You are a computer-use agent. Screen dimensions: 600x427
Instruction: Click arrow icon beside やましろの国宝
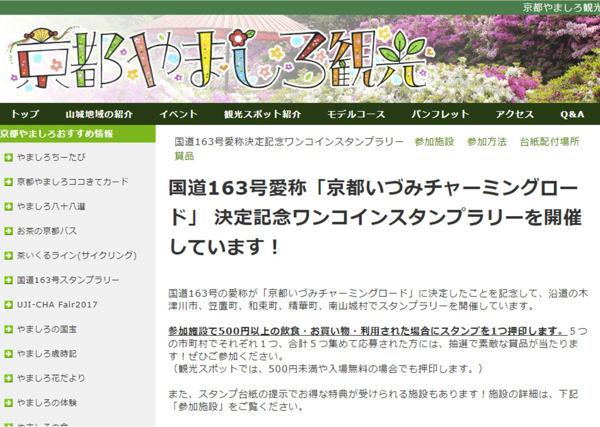pos(8,330)
